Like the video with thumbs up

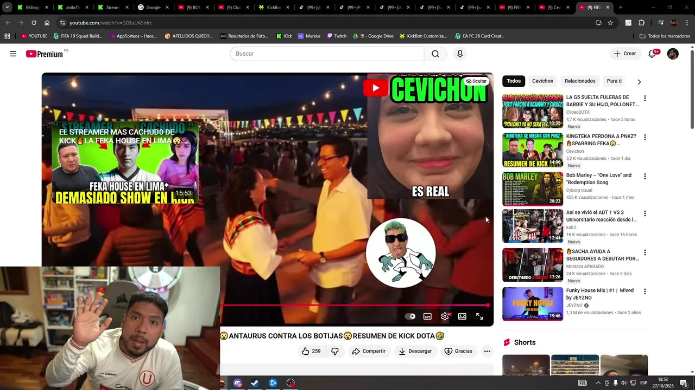311,351
